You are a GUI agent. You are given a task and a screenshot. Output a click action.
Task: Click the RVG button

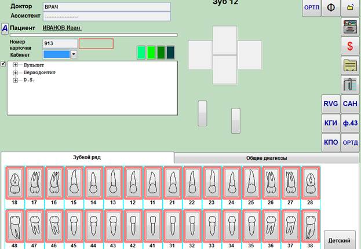point(331,104)
